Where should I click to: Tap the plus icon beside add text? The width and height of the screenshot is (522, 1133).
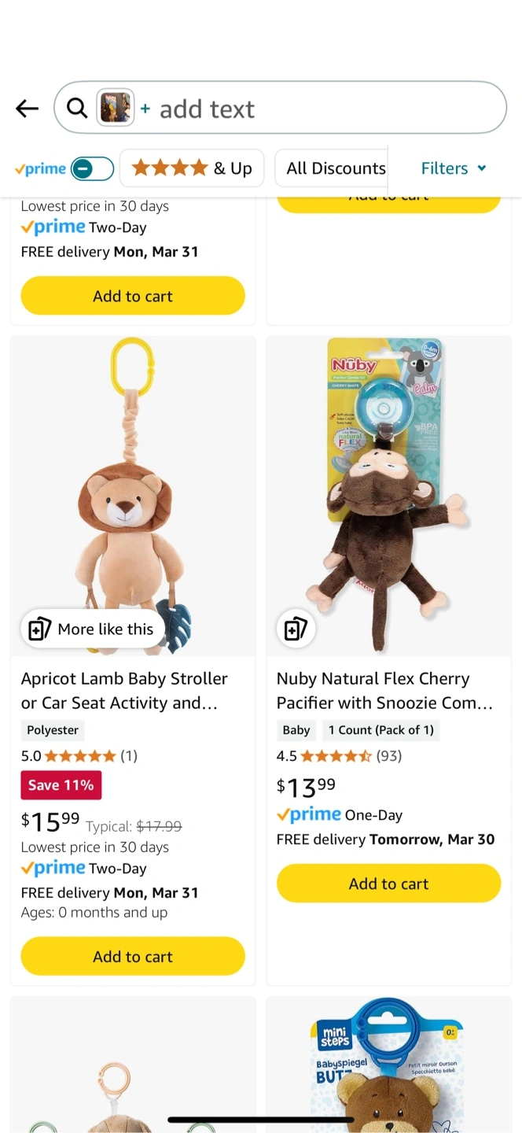point(145,109)
